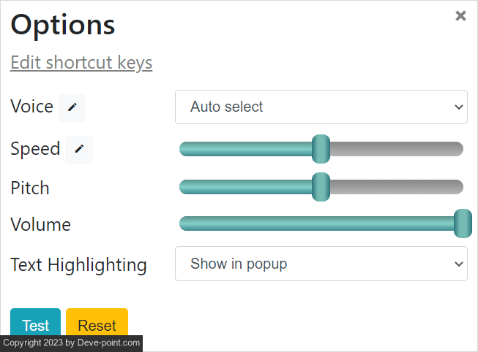Click the pencil icon next to Speed

pos(79,150)
